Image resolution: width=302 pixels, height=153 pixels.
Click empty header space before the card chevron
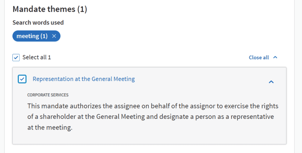point(202,79)
